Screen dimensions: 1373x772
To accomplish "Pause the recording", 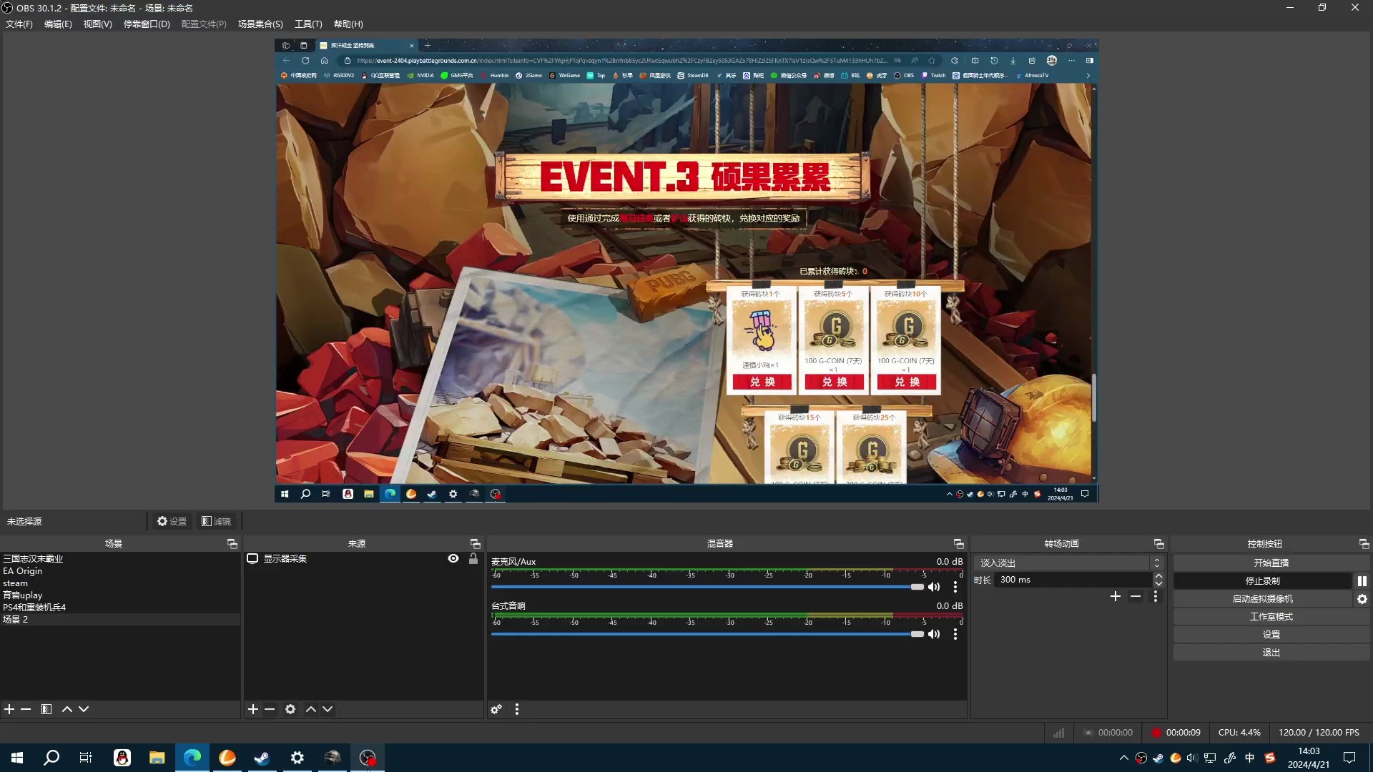I will pos(1362,581).
